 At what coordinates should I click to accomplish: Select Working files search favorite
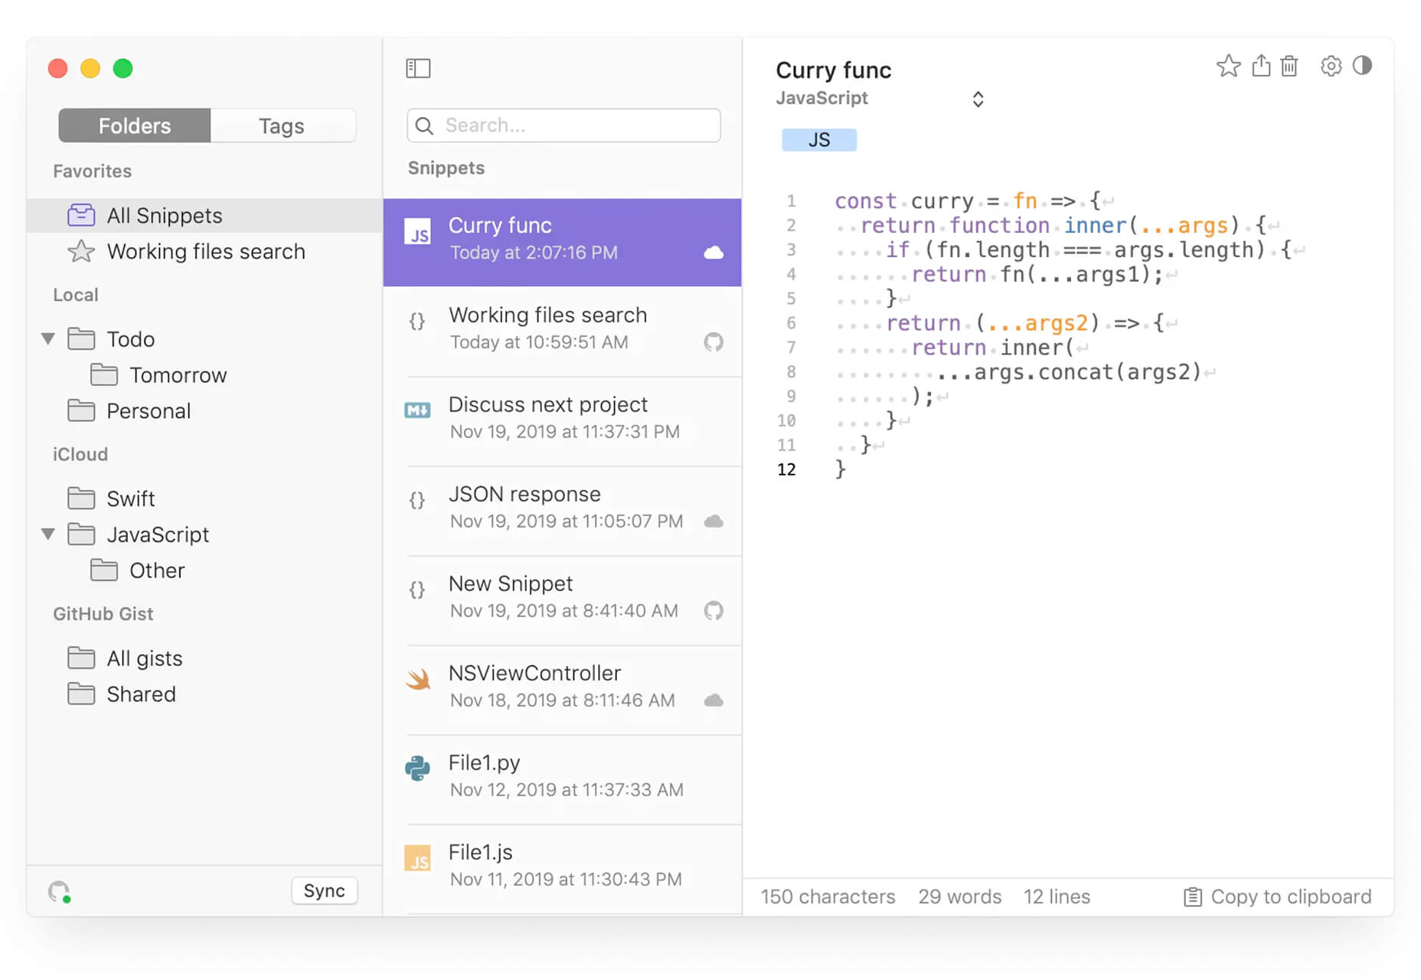(204, 251)
